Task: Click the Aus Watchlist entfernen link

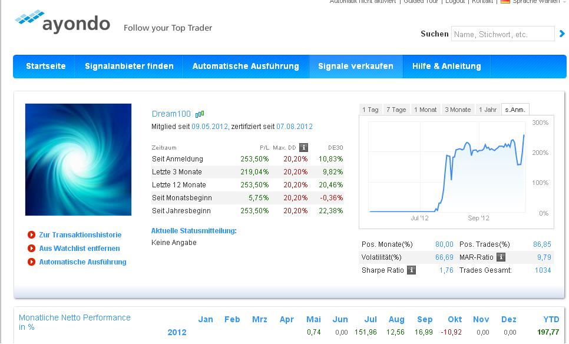Action: point(80,249)
